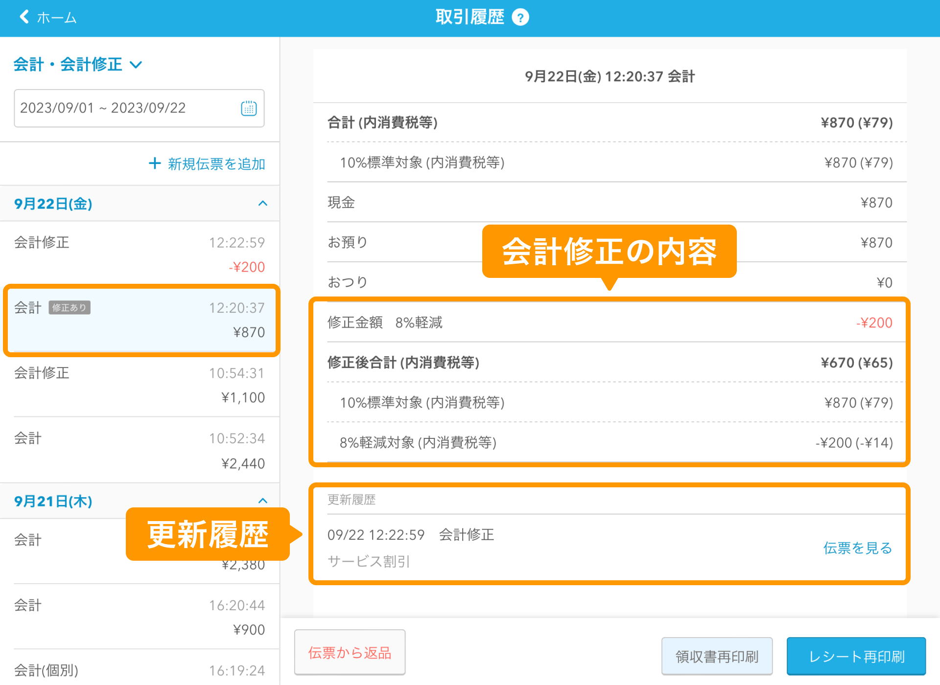The width and height of the screenshot is (940, 685).
Task: Click the plus icon for new slip
Action: (x=155, y=163)
